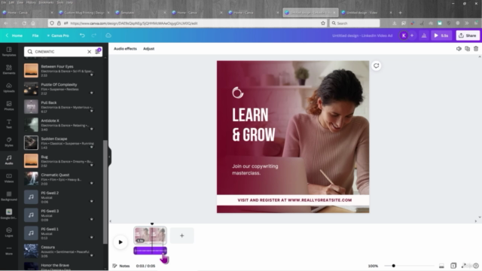
Task: Click the 100% zoom level
Action: (373, 266)
